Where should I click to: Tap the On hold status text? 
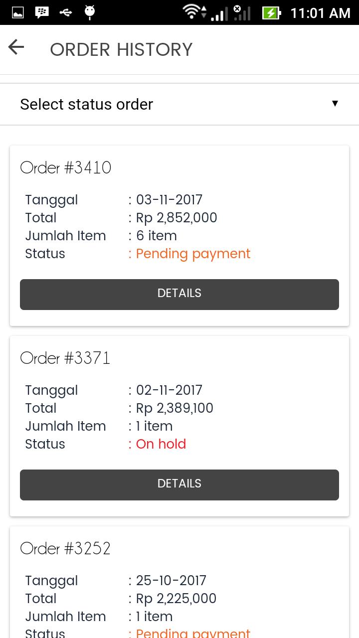161,444
